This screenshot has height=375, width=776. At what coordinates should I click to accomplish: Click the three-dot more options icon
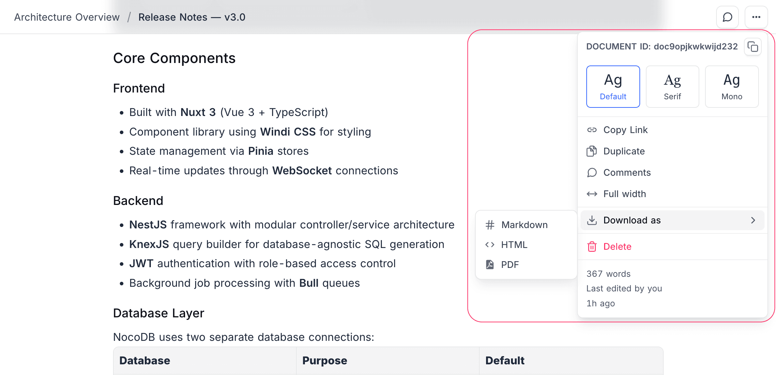click(x=756, y=17)
